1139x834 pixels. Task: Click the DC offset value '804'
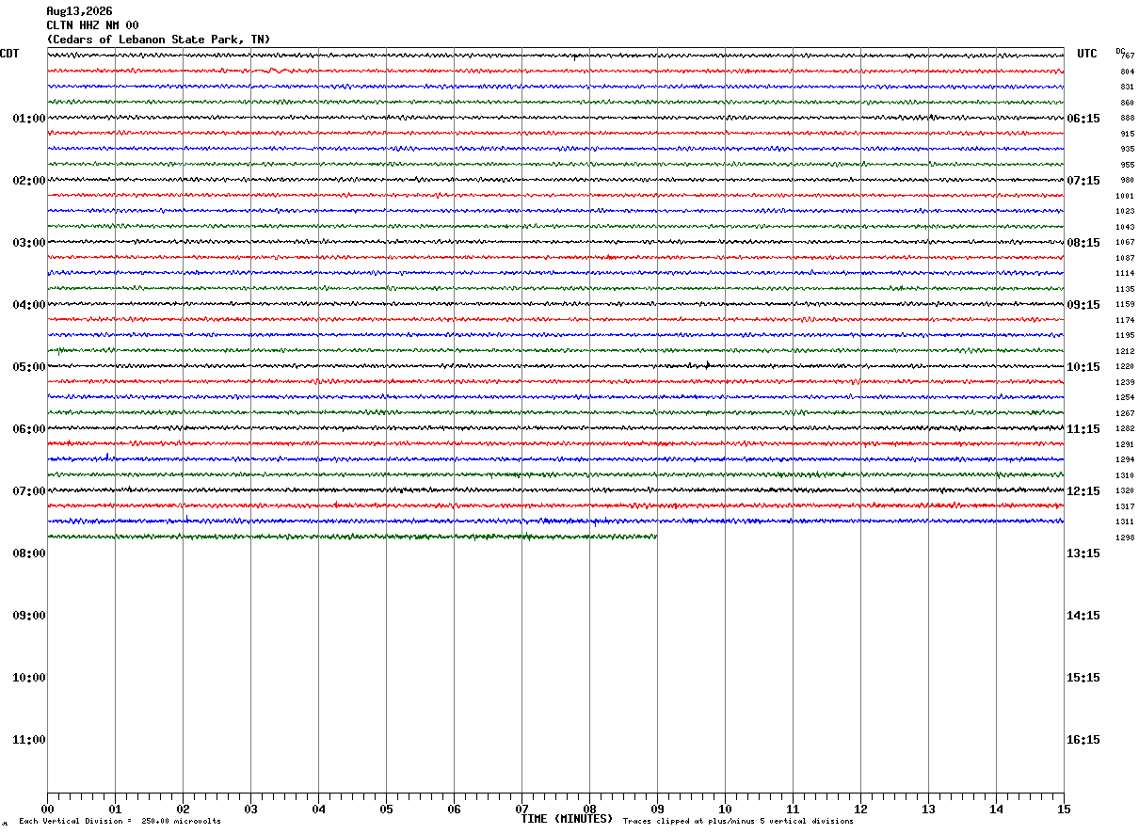point(1127,72)
